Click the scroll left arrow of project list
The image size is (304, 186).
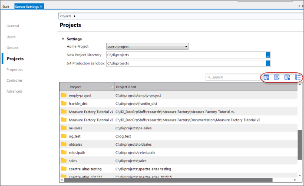click(x=62, y=180)
